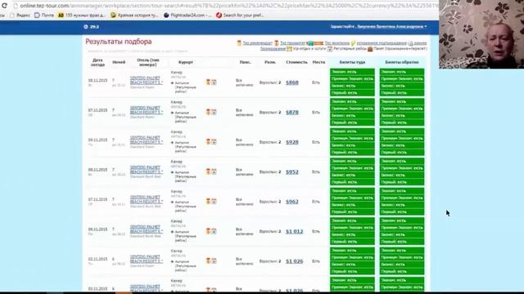Open the $962 price link
This screenshot has height=294, width=524.
[292, 202]
